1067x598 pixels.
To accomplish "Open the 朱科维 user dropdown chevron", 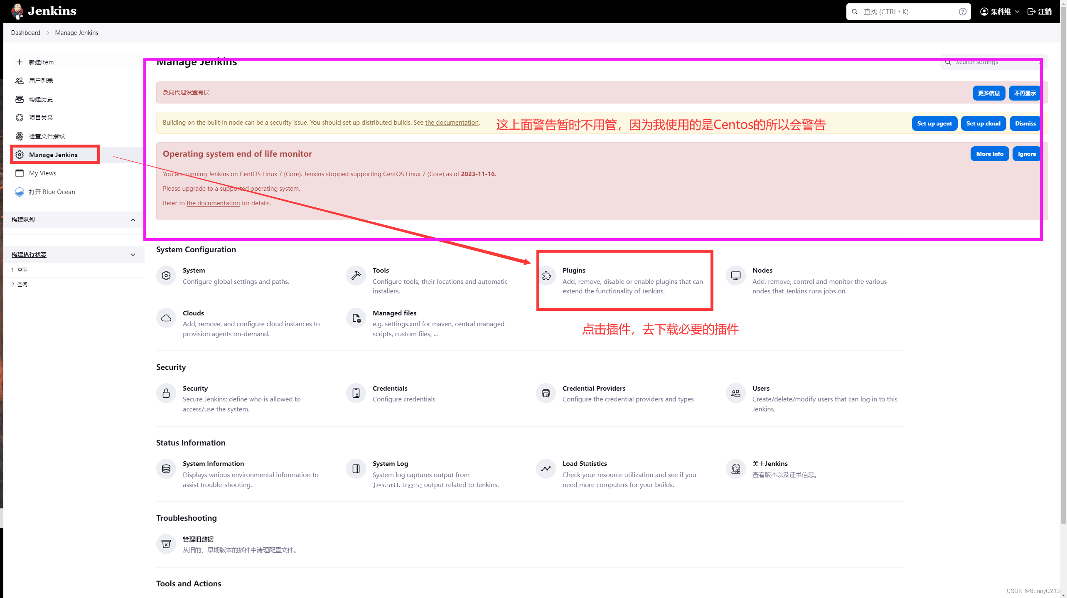I will click(x=1017, y=12).
